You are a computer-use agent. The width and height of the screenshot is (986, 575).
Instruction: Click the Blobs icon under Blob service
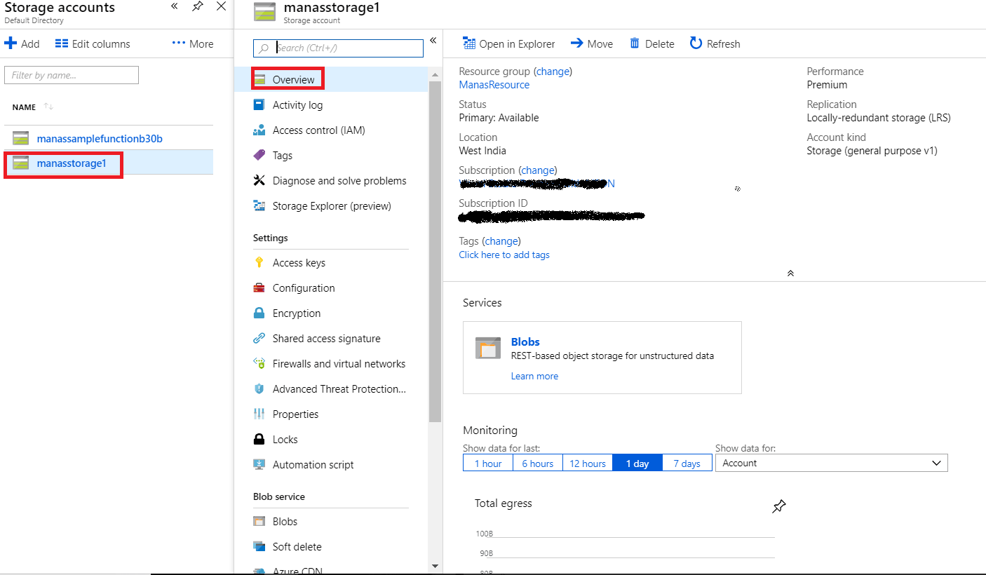(x=259, y=521)
